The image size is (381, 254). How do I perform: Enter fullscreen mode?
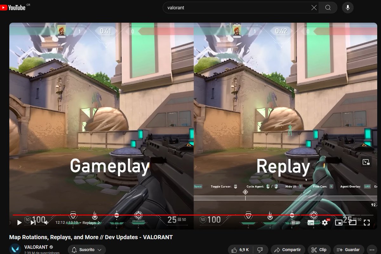[x=366, y=223]
